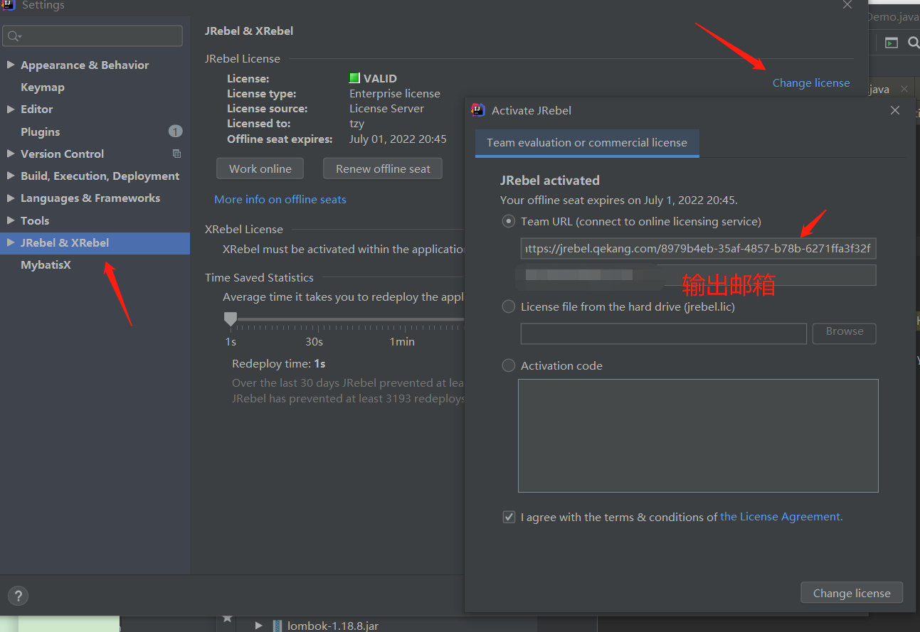Click the redeploy time slider handle
This screenshot has width=920, height=632.
coord(231,319)
